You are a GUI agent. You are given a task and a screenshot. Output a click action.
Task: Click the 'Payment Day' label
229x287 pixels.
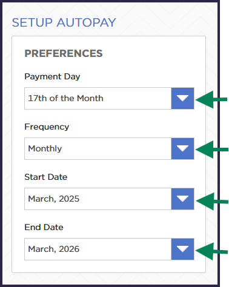52,77
